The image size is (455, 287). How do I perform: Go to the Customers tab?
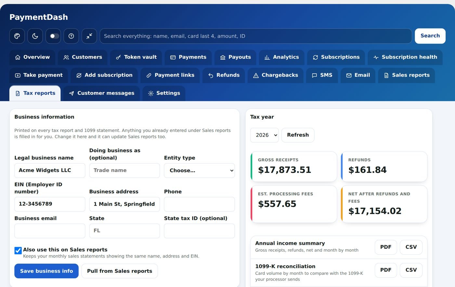(x=83, y=57)
